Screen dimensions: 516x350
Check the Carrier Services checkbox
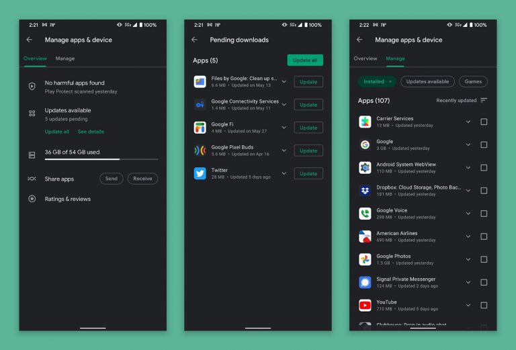pos(484,122)
